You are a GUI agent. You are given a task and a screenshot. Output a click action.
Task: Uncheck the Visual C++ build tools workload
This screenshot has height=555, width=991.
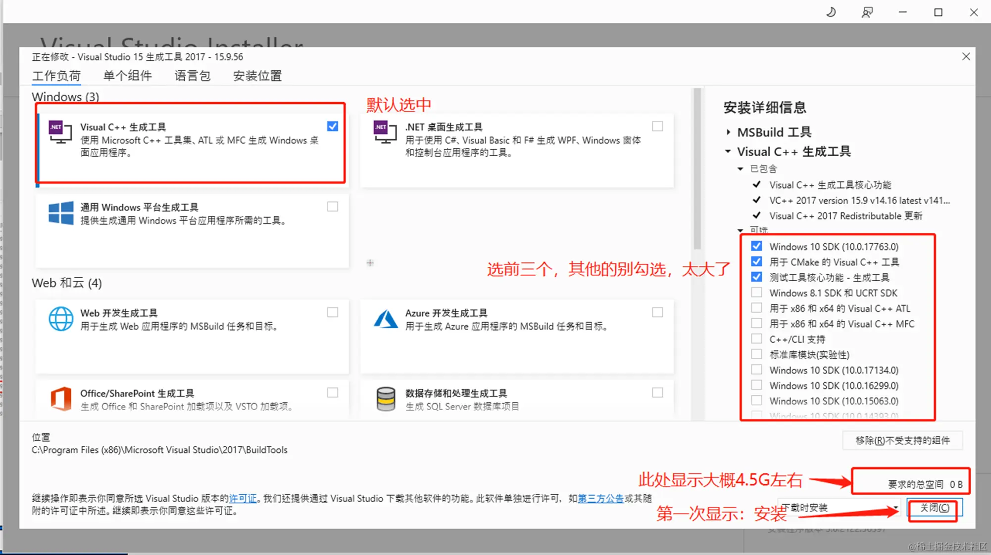(333, 127)
